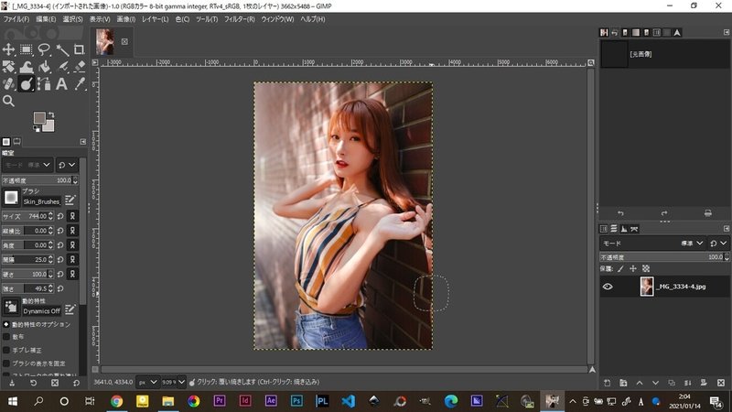This screenshot has height=412, width=732.
Task: Open the Layer (レイヤー) menu
Action: coord(155,19)
